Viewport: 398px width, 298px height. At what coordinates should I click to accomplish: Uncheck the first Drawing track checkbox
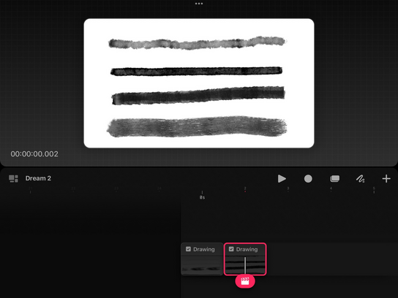pos(188,249)
